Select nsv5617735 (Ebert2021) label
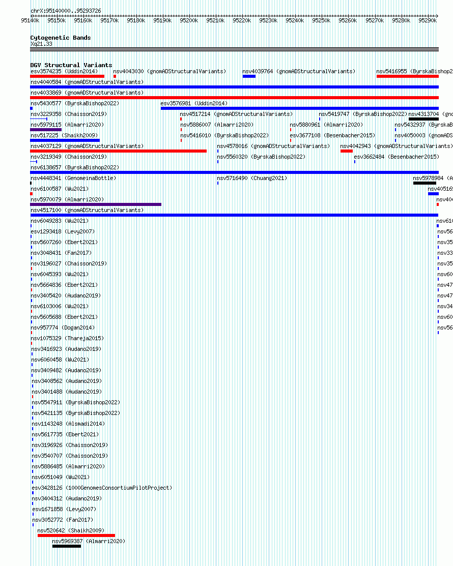This screenshot has height=566, width=453. click(x=65, y=434)
